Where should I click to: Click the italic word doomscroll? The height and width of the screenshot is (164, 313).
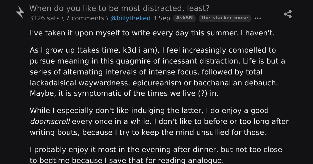tap(50, 122)
